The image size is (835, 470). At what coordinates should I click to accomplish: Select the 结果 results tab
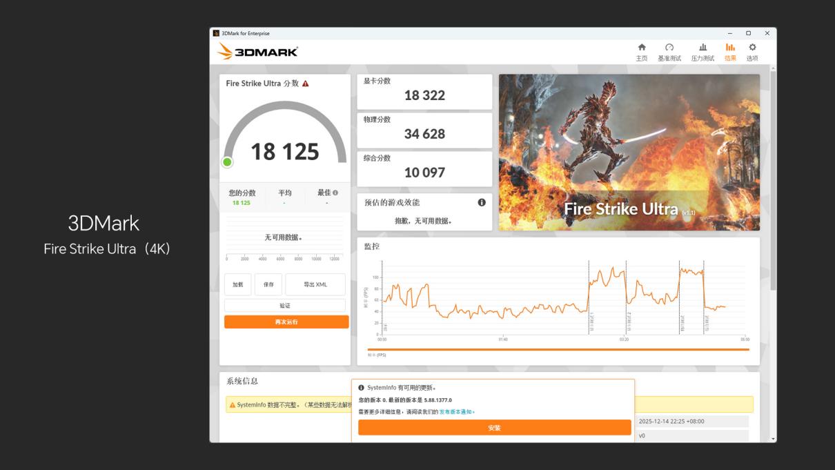point(730,52)
